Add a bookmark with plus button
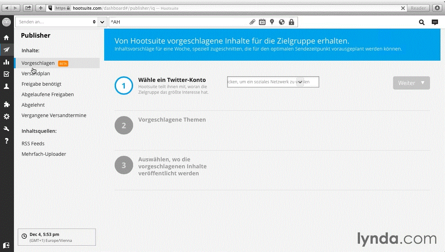Screen dimensions: 445x252 pos(41,8)
